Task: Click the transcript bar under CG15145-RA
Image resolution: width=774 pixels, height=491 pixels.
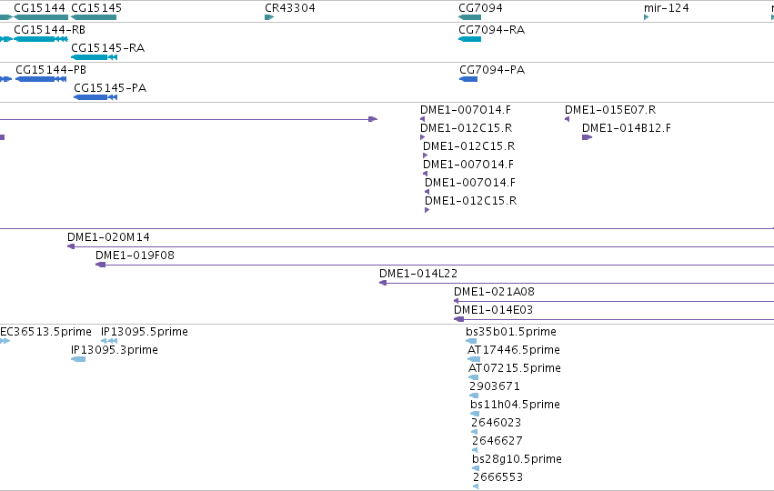Action: [95, 57]
